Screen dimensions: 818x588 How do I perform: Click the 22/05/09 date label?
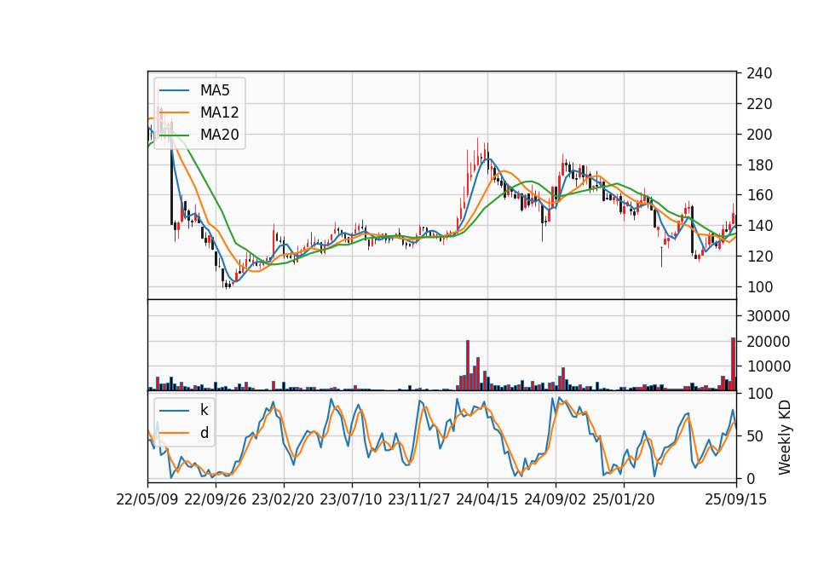tap(147, 499)
